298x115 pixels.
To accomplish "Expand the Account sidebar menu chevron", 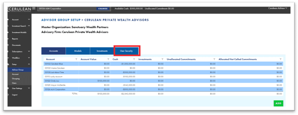I will tap(29, 19).
